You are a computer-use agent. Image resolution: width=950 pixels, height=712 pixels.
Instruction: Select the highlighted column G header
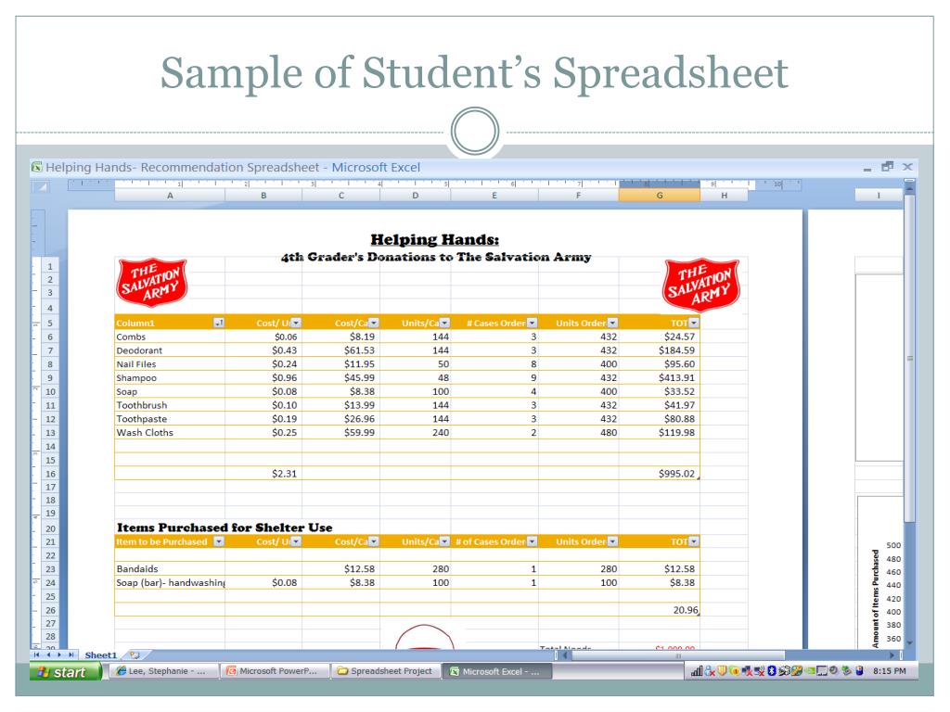click(x=660, y=196)
